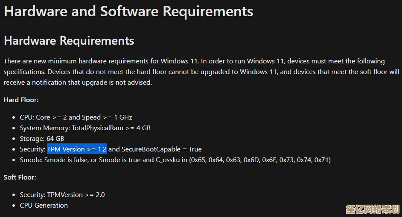Image resolution: width=402 pixels, height=217 pixels.
Task: Click the "0x71" hex value
Action: 323,160
